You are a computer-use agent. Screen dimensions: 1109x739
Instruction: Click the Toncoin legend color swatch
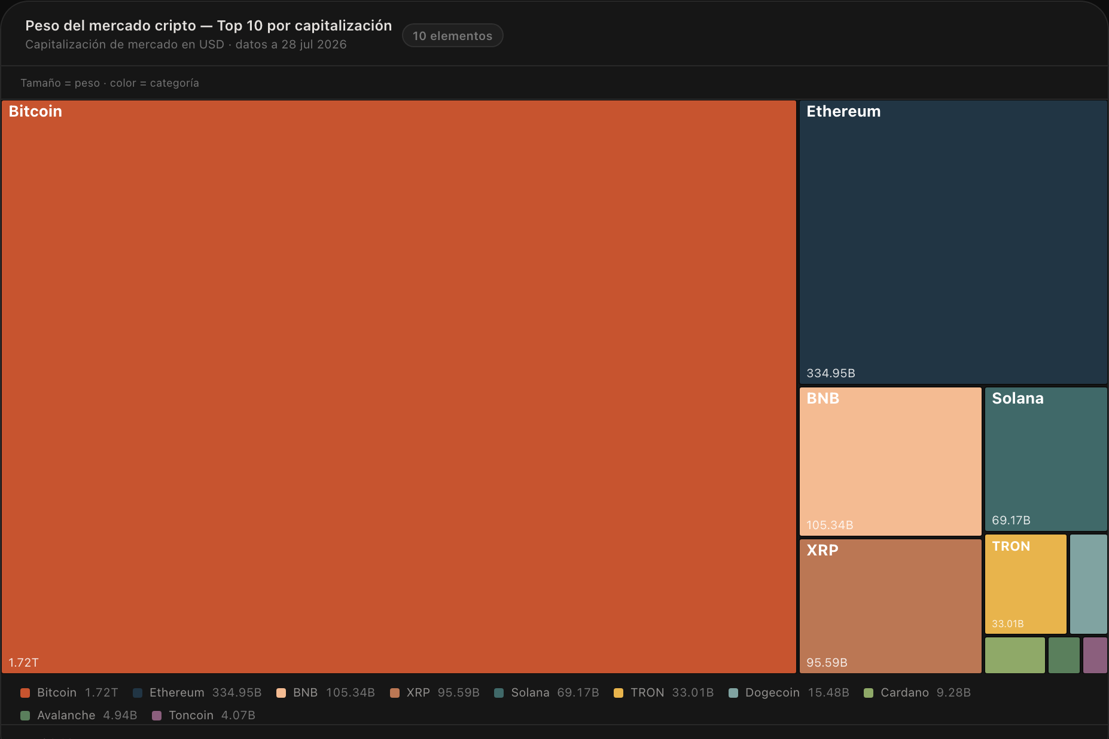tap(157, 716)
